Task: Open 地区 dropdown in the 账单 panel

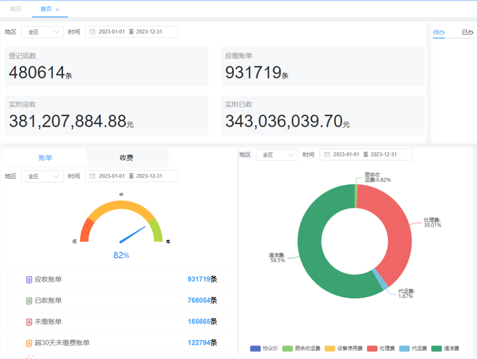Action: pyautogui.click(x=43, y=176)
